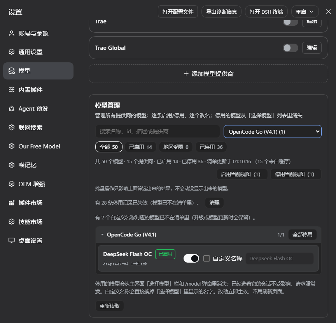
Task: Select the 全部 50 filter tab
Action: [x=108, y=147]
